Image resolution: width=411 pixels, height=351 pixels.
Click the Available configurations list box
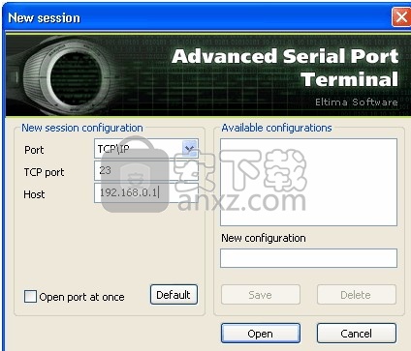(x=308, y=183)
